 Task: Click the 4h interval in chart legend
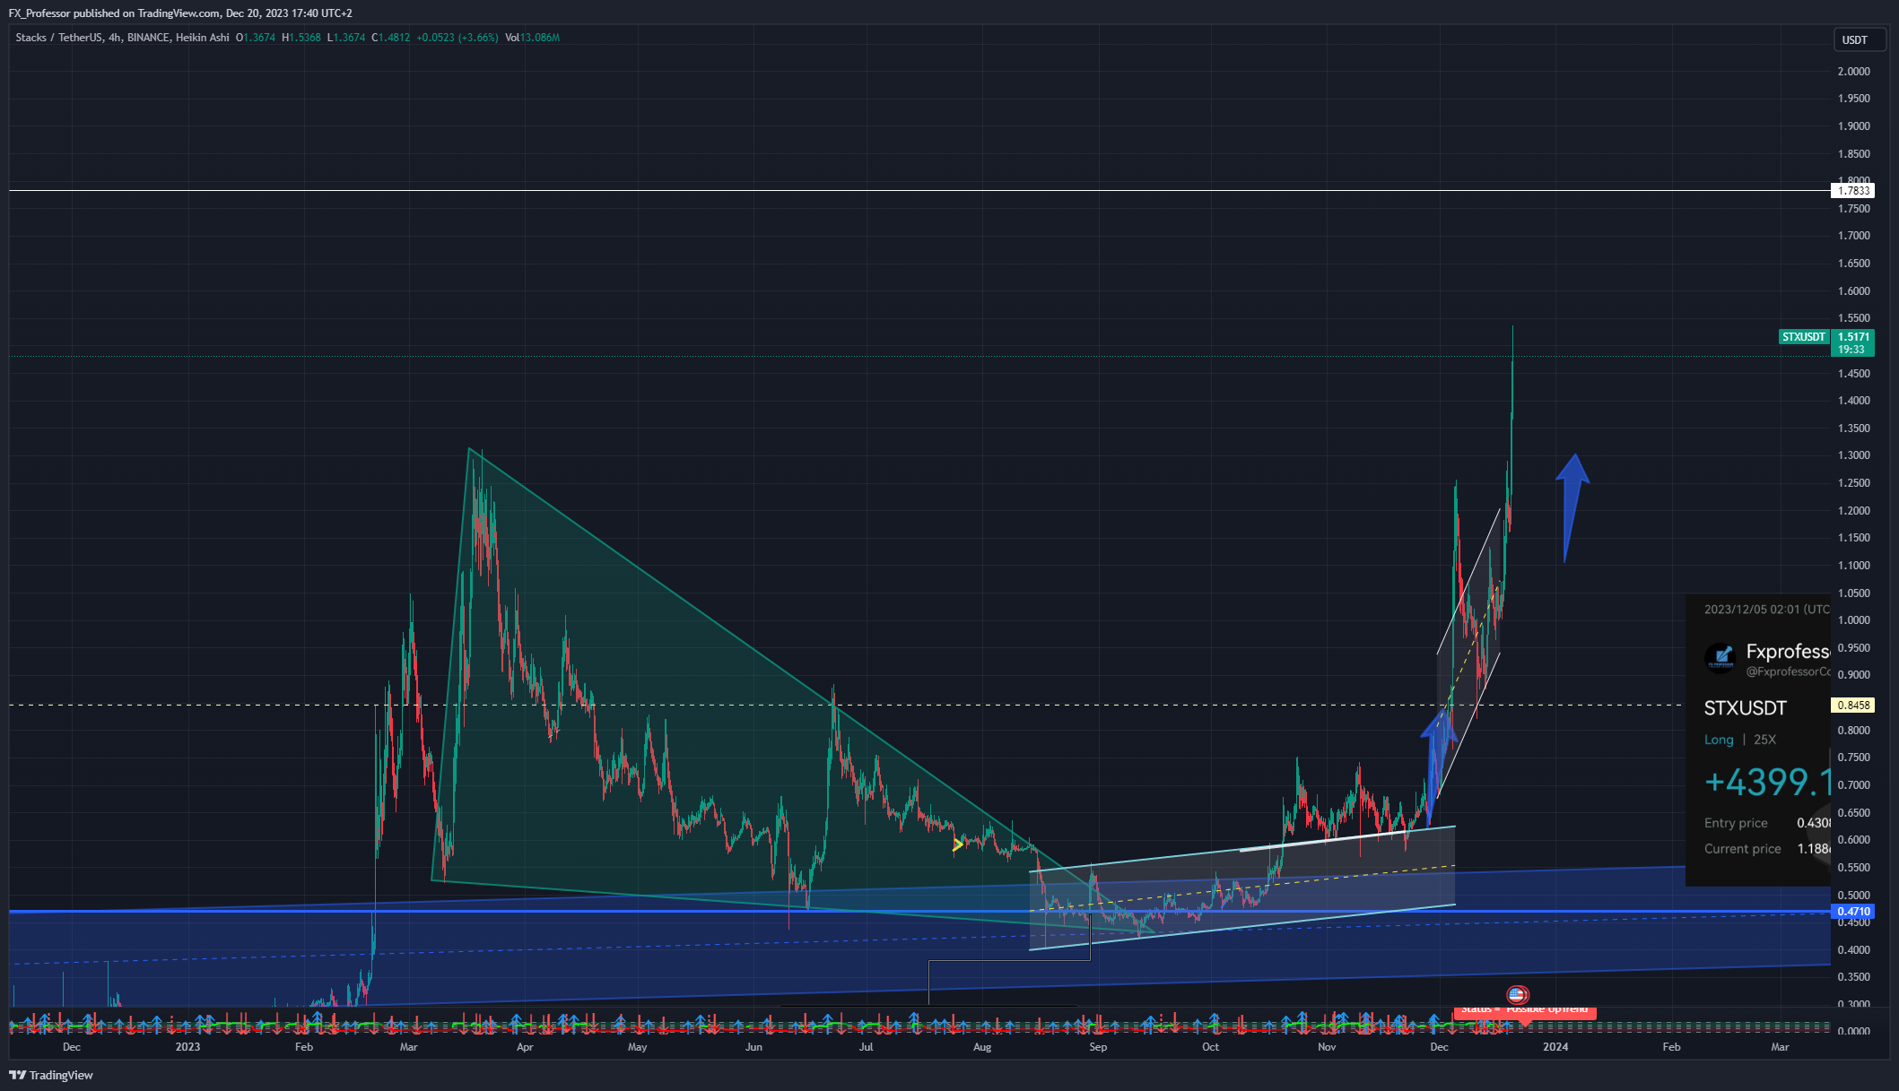click(x=114, y=38)
